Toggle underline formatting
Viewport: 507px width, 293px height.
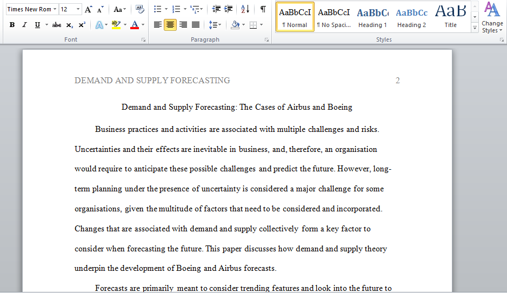click(x=37, y=25)
